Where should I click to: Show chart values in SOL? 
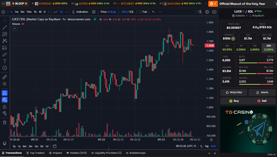tap(132, 12)
